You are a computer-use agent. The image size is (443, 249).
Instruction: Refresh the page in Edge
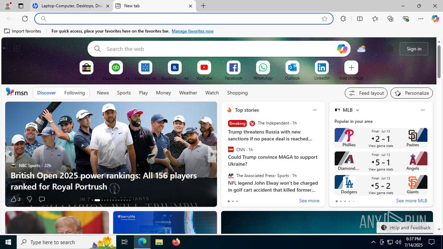pyautogui.click(x=25, y=19)
